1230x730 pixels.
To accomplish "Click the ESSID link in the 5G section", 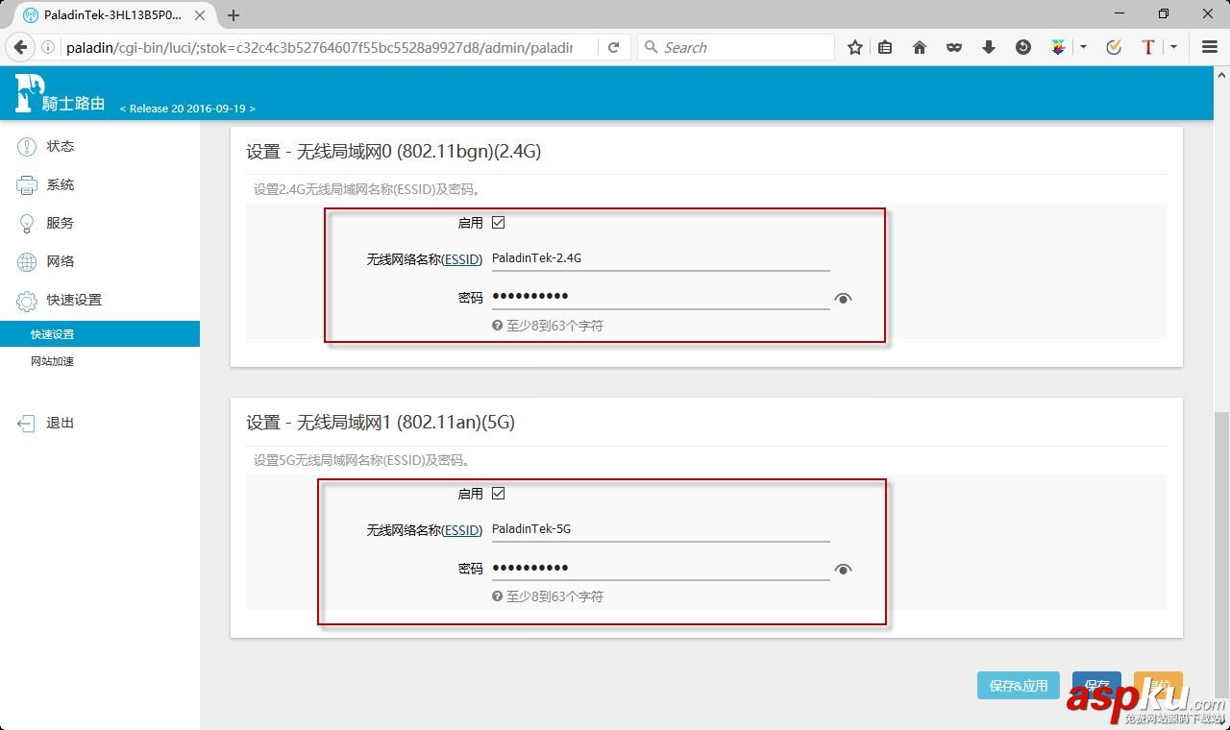I will [462, 530].
